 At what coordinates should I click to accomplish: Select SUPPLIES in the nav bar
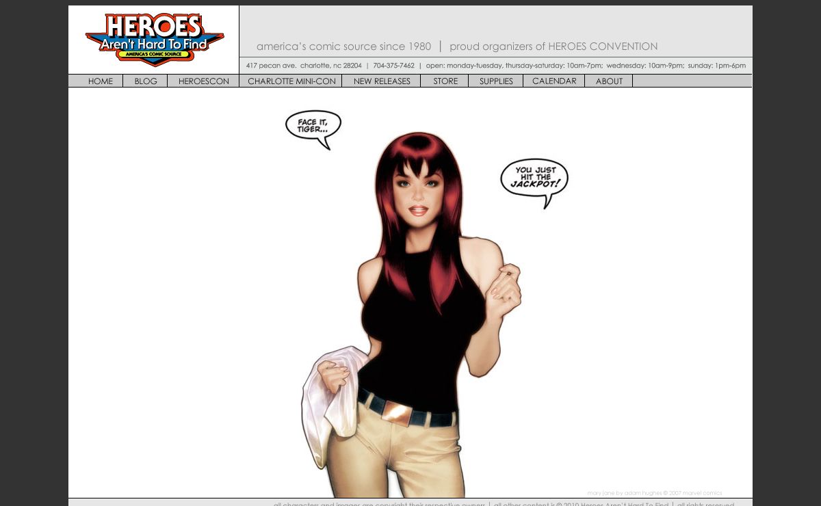tap(496, 81)
